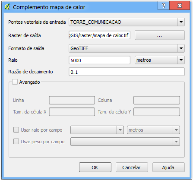Click the QGIS logo icon in title bar
Image resolution: width=193 pixels, height=180 pixels.
pyautogui.click(x=7, y=7)
